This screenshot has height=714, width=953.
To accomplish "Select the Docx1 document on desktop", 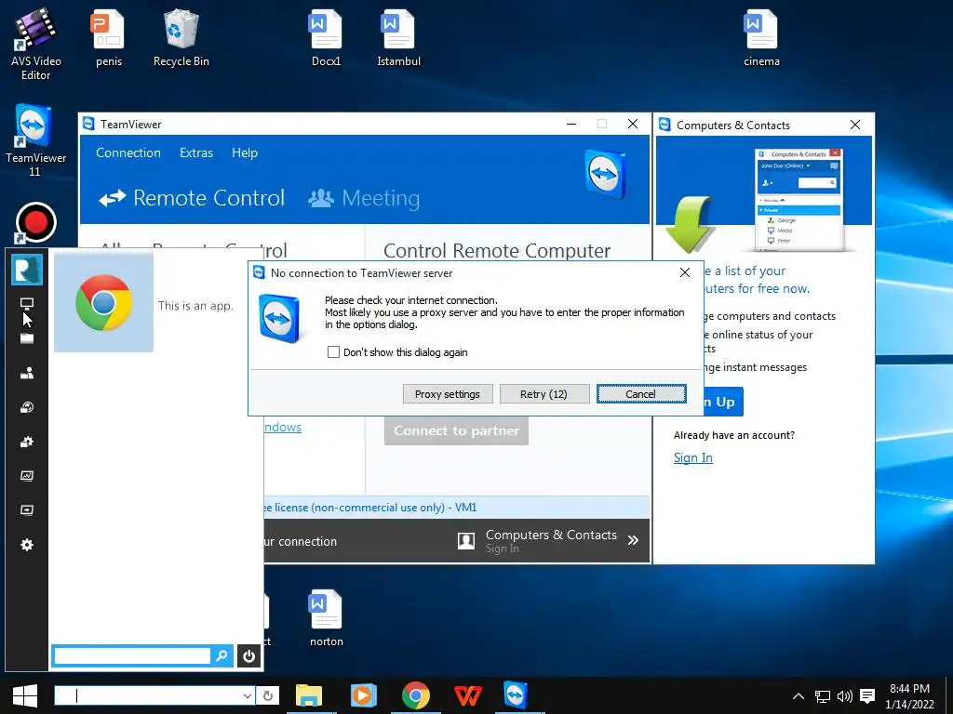I will point(326,37).
